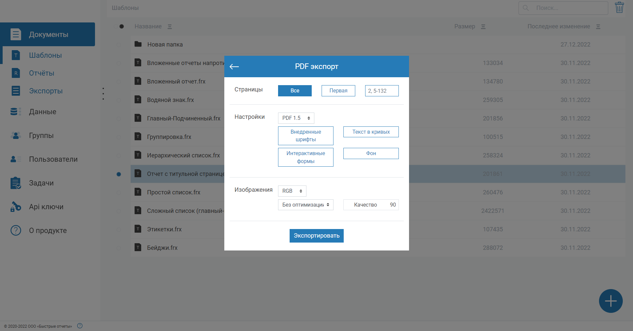Open the Без оптимизации dropdown
The height and width of the screenshot is (331, 633).
(x=306, y=205)
